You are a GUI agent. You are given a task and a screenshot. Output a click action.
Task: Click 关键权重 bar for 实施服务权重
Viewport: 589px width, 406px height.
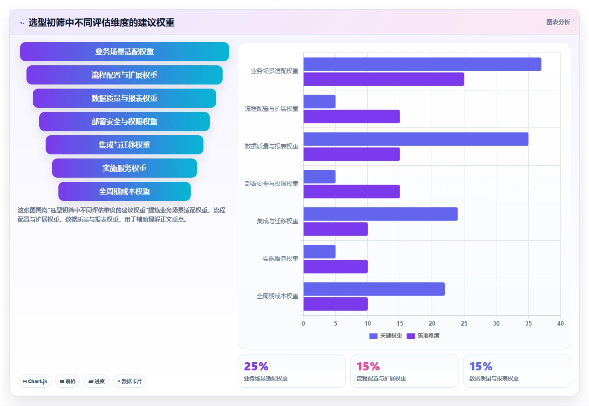[319, 252]
